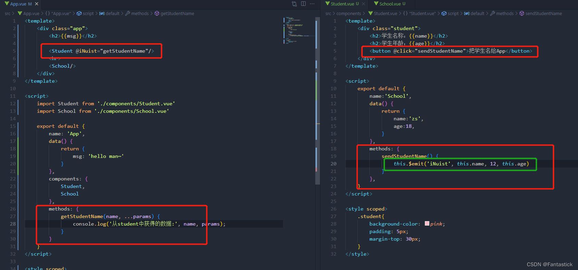Click line number 28 in App.vue
Viewport: 578px width, 270px height.
[x=13, y=224]
